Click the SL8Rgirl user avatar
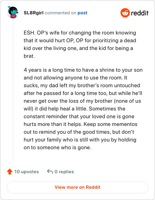 tap(13, 12)
